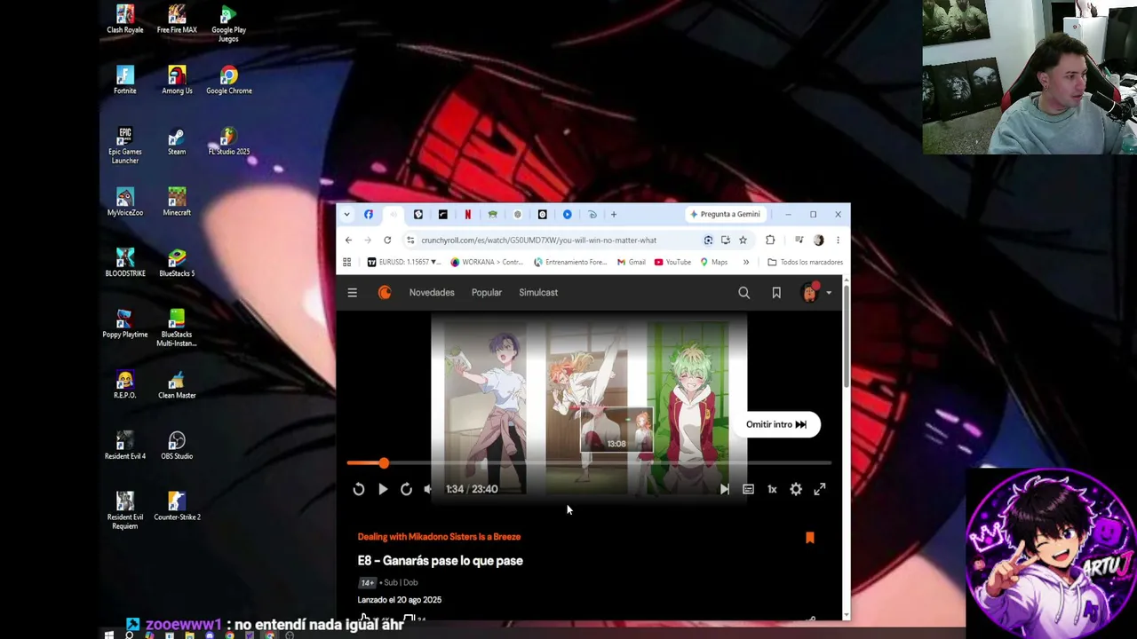Select the OBS Studio desktop icon
Image resolution: width=1137 pixels, height=639 pixels.
(177, 446)
